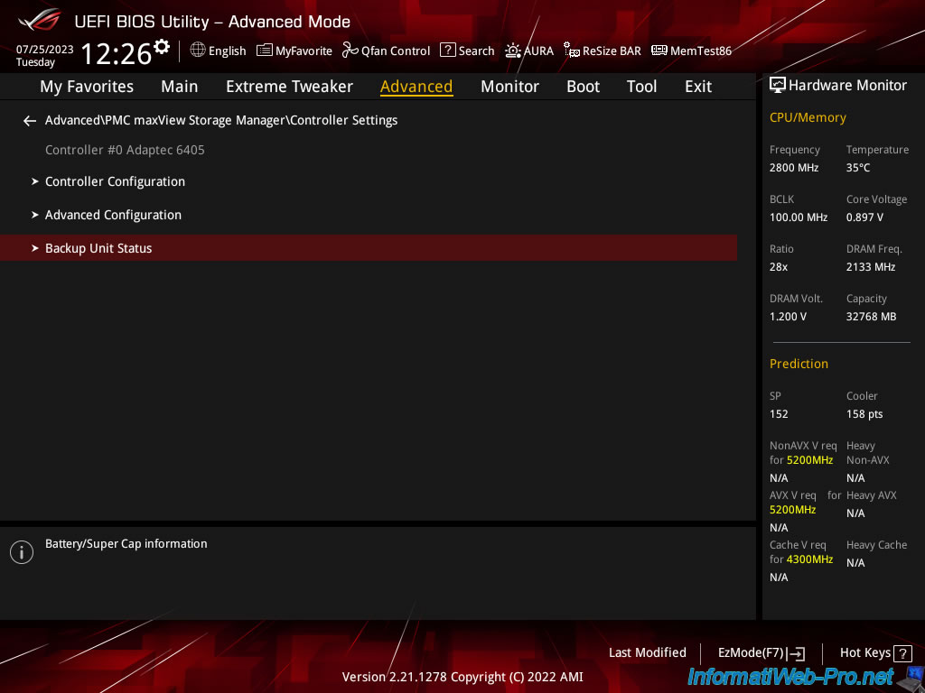The width and height of the screenshot is (925, 693).
Task: Switch to the Main tab
Action: pyautogui.click(x=180, y=87)
